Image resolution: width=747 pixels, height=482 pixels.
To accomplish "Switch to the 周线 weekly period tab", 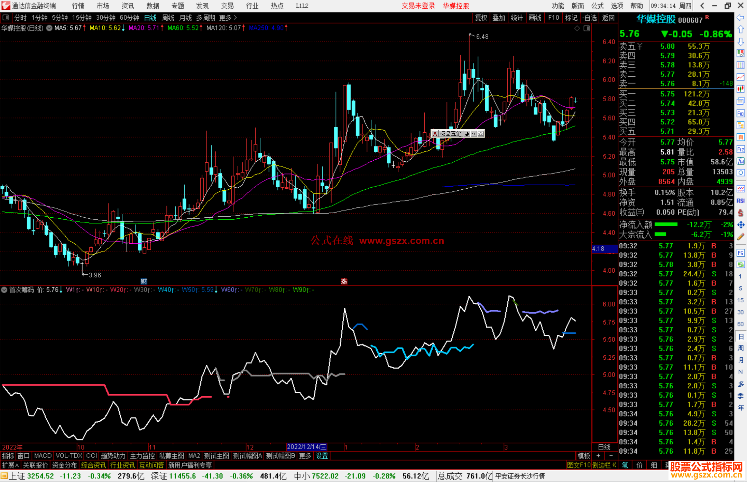I will [x=168, y=18].
